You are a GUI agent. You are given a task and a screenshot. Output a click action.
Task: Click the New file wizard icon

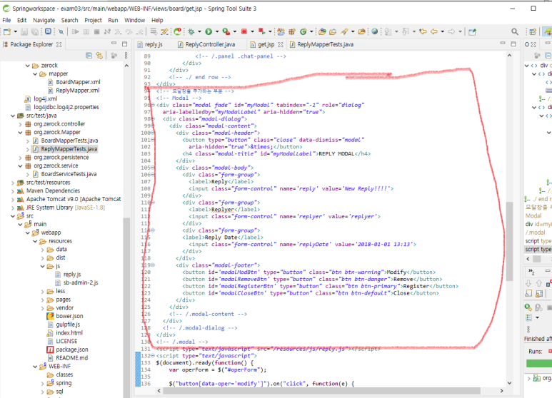pyautogui.click(x=7, y=31)
